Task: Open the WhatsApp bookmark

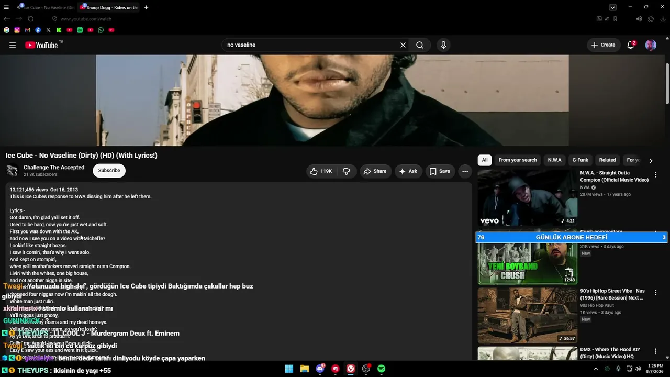Action: tap(101, 30)
